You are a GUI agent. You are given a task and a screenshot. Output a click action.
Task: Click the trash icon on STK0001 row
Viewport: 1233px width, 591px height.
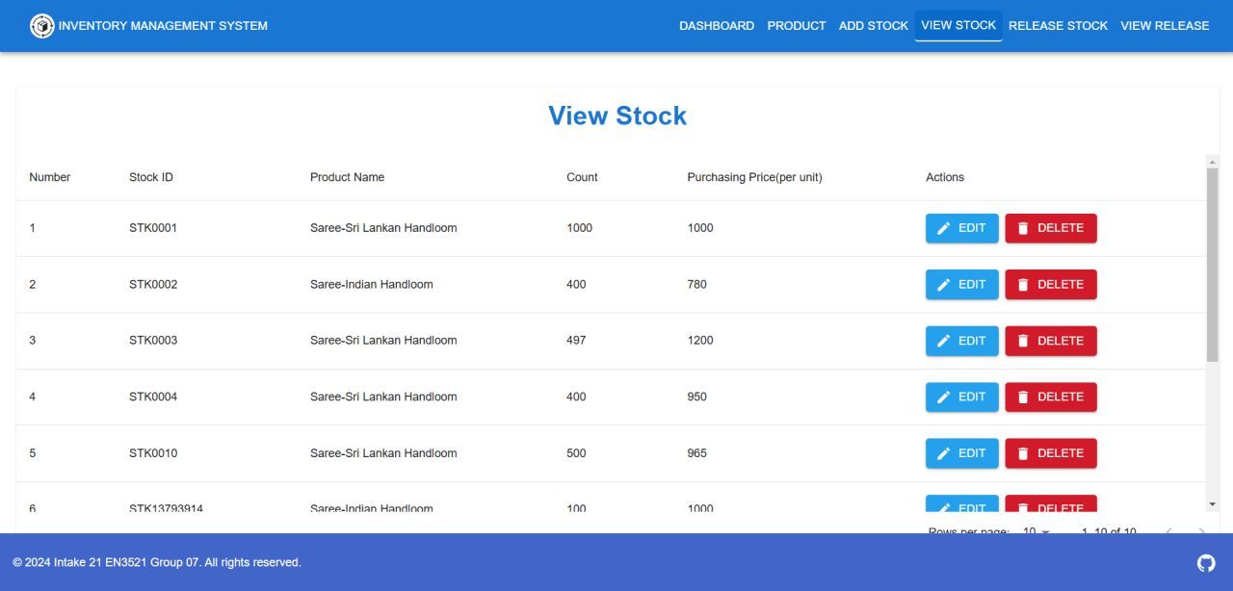coord(1024,227)
